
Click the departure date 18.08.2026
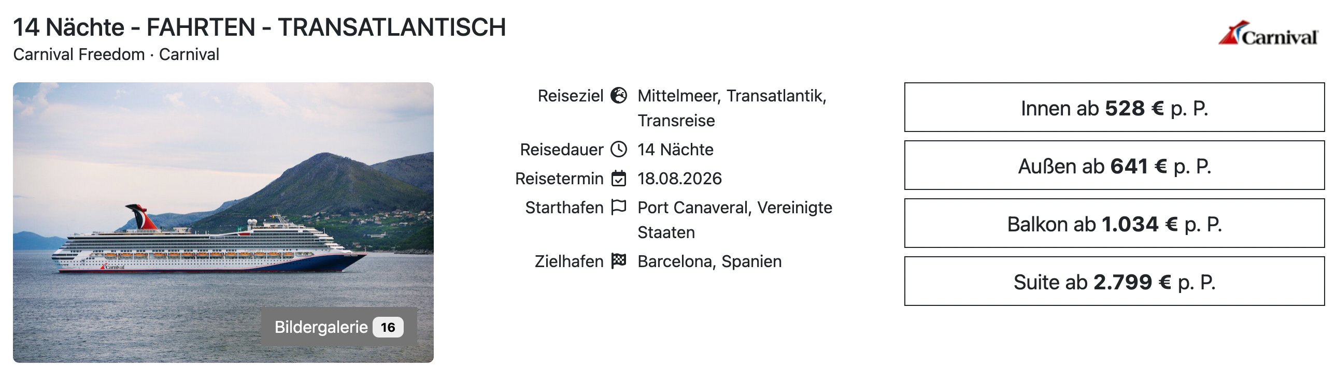point(679,179)
